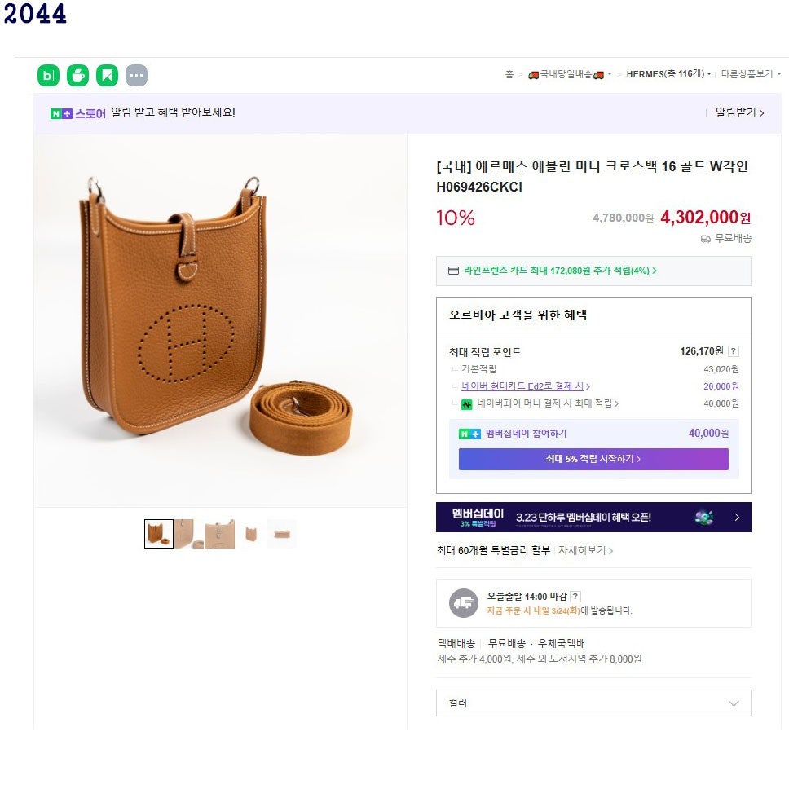Expand the 다른상품보기 dropdown
Image resolution: width=789 pixels, height=789 pixels.
click(751, 74)
